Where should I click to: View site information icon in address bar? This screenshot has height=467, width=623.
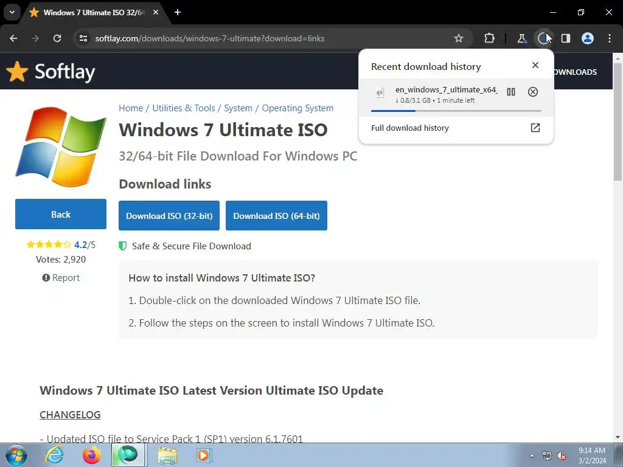coord(83,38)
